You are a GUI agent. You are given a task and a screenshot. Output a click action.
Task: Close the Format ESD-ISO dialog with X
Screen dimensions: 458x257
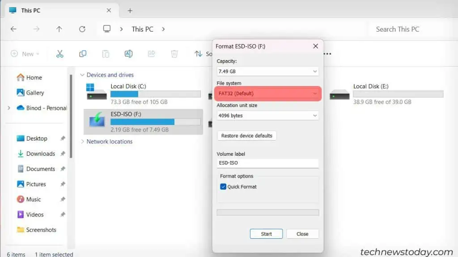pos(315,46)
